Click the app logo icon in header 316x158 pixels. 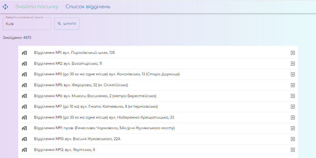coord(5,6)
